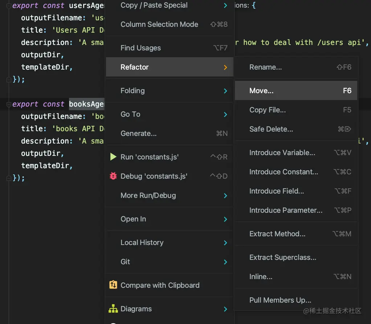
Task: Click the Git menu label
Action: [125, 262]
